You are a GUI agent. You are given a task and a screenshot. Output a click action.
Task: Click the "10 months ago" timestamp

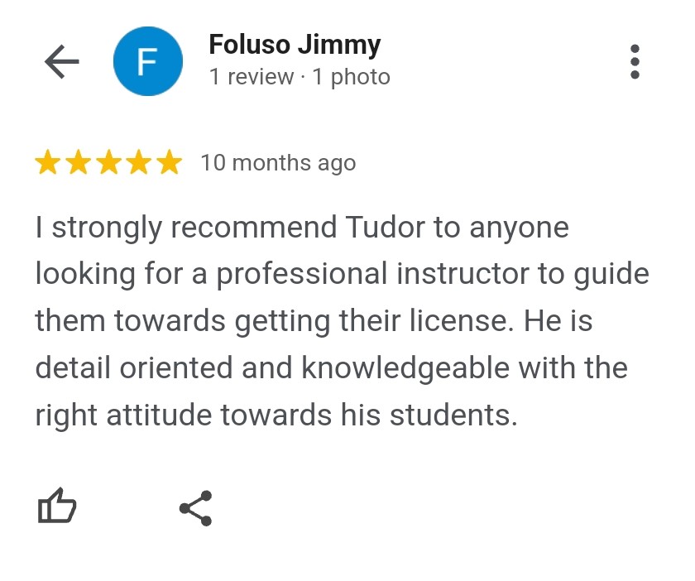click(278, 163)
